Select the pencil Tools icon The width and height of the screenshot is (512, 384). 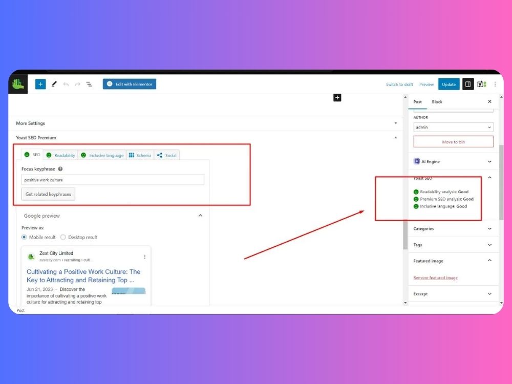(54, 84)
